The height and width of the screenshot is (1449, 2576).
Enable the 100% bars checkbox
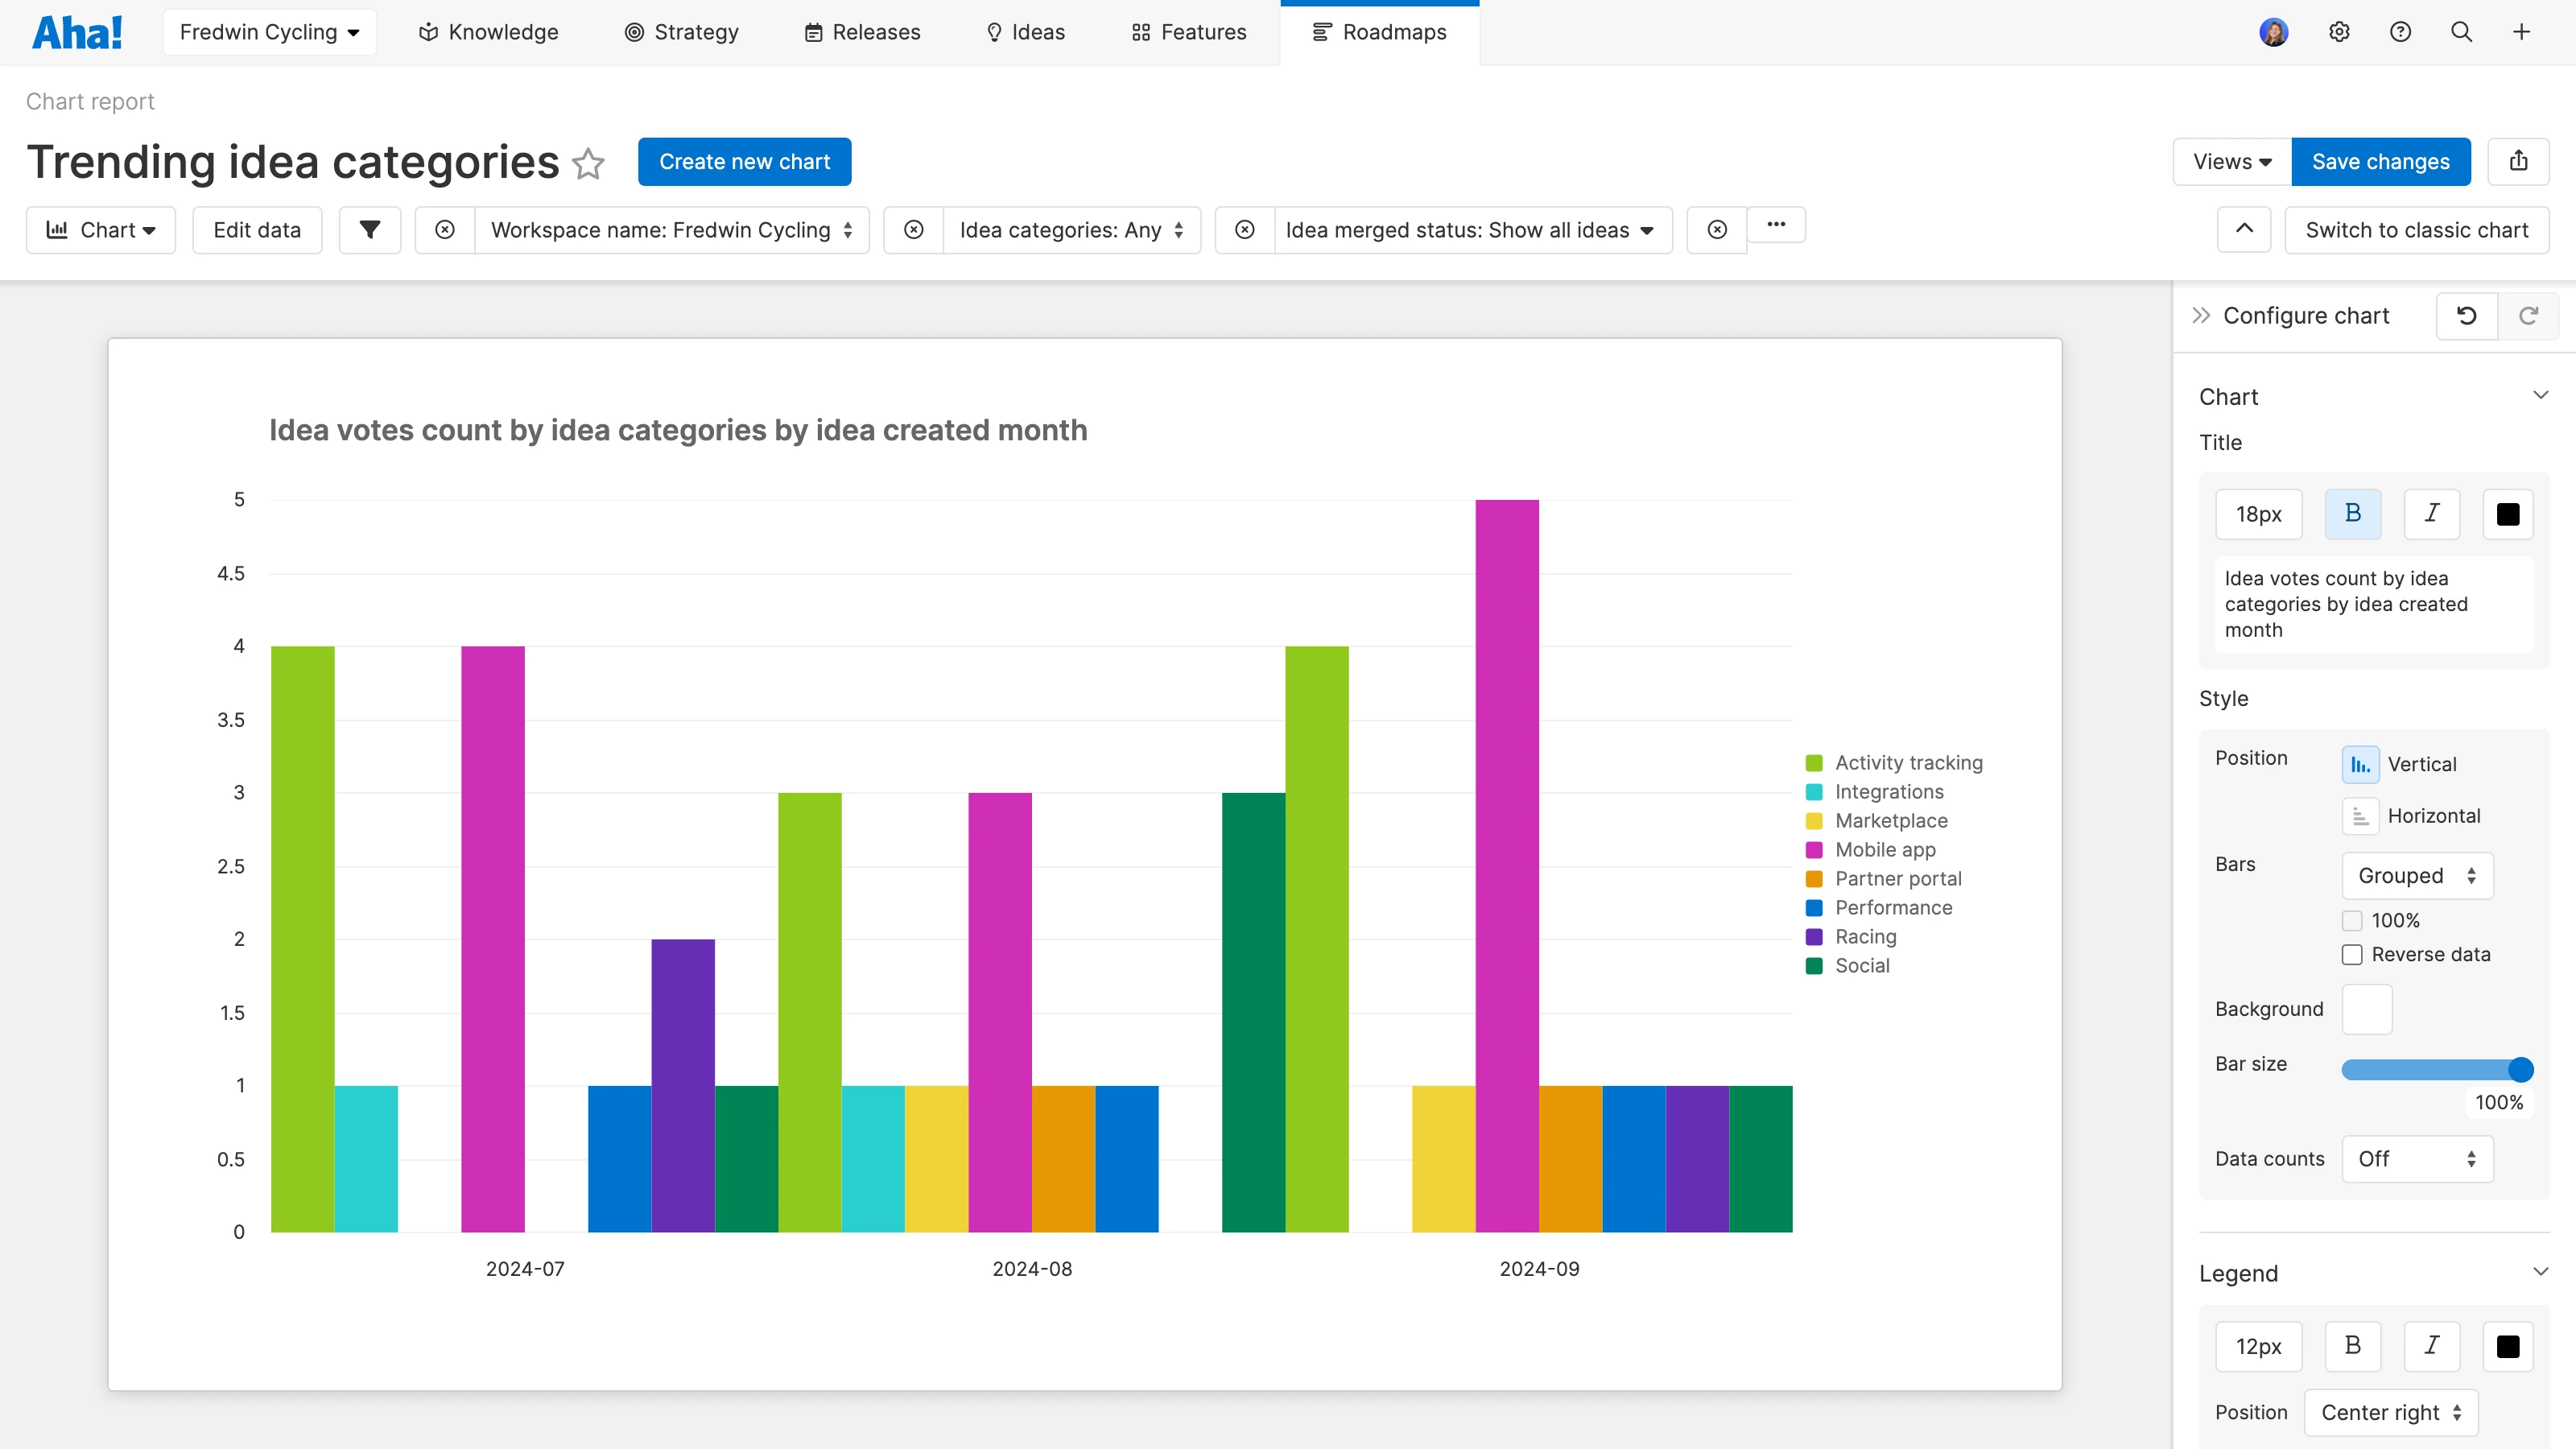click(x=2352, y=920)
